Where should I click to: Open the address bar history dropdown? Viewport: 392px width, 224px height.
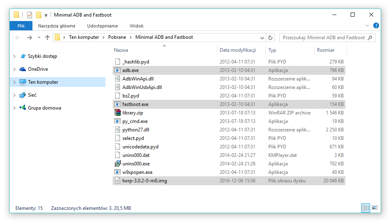(262, 38)
